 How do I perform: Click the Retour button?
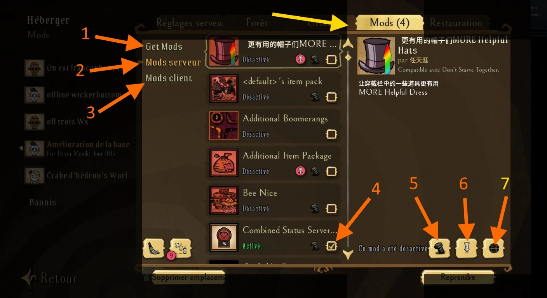click(49, 278)
